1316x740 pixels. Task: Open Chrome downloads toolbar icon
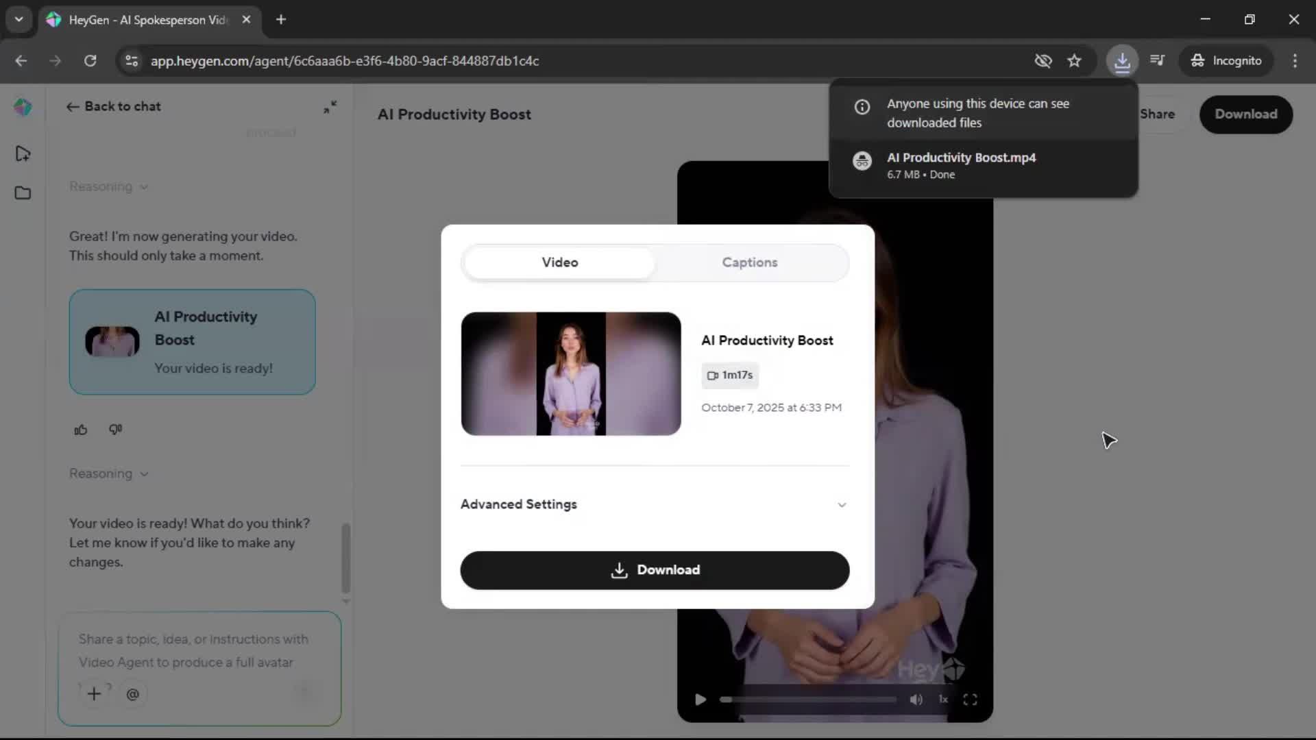click(x=1122, y=61)
